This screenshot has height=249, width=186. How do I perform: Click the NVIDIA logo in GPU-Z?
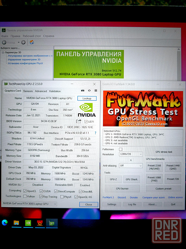pyautogui.click(x=87, y=110)
